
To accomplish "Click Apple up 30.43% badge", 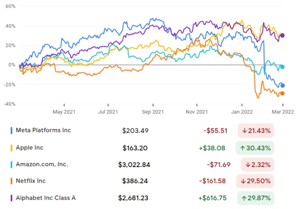I will click(x=255, y=148).
